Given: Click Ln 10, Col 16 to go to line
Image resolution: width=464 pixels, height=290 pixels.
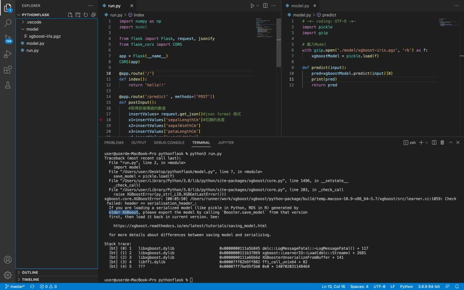Looking at the screenshot, I should tap(333, 286).
